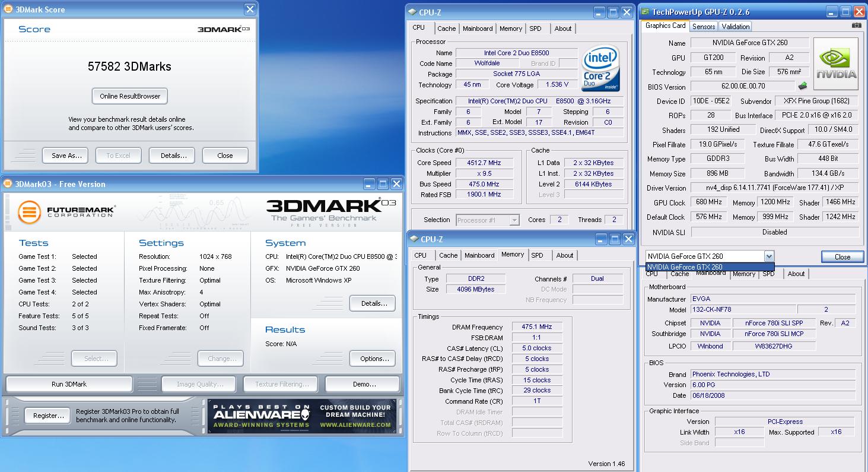Screen dimensions: 868x472
Task: Click the Shader clock 1466 MHz field
Action: click(x=840, y=202)
